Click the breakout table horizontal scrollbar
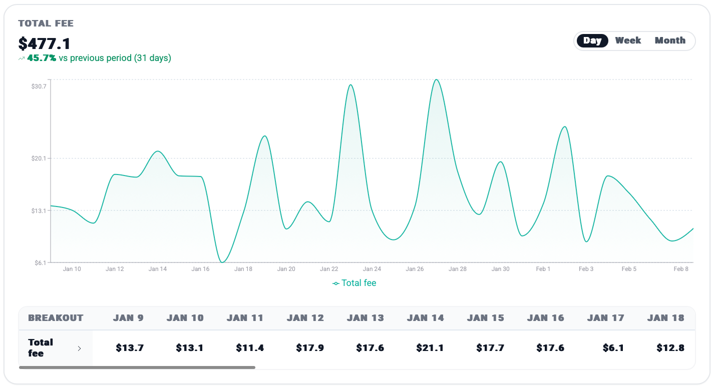Screen dimensions: 714x389 [x=137, y=367]
